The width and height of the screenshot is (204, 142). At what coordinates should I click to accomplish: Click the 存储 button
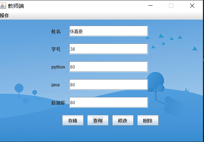click(73, 120)
